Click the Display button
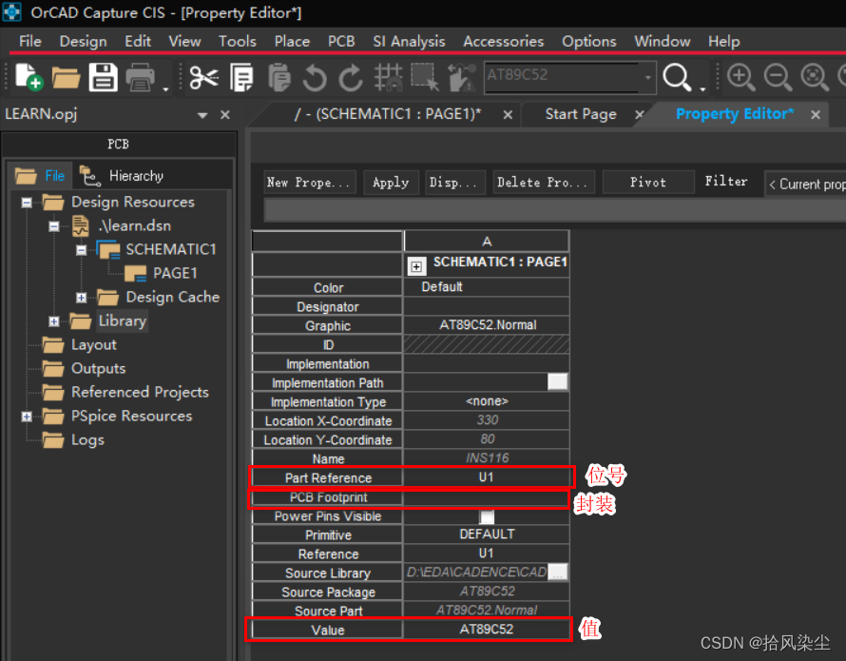 coord(455,182)
